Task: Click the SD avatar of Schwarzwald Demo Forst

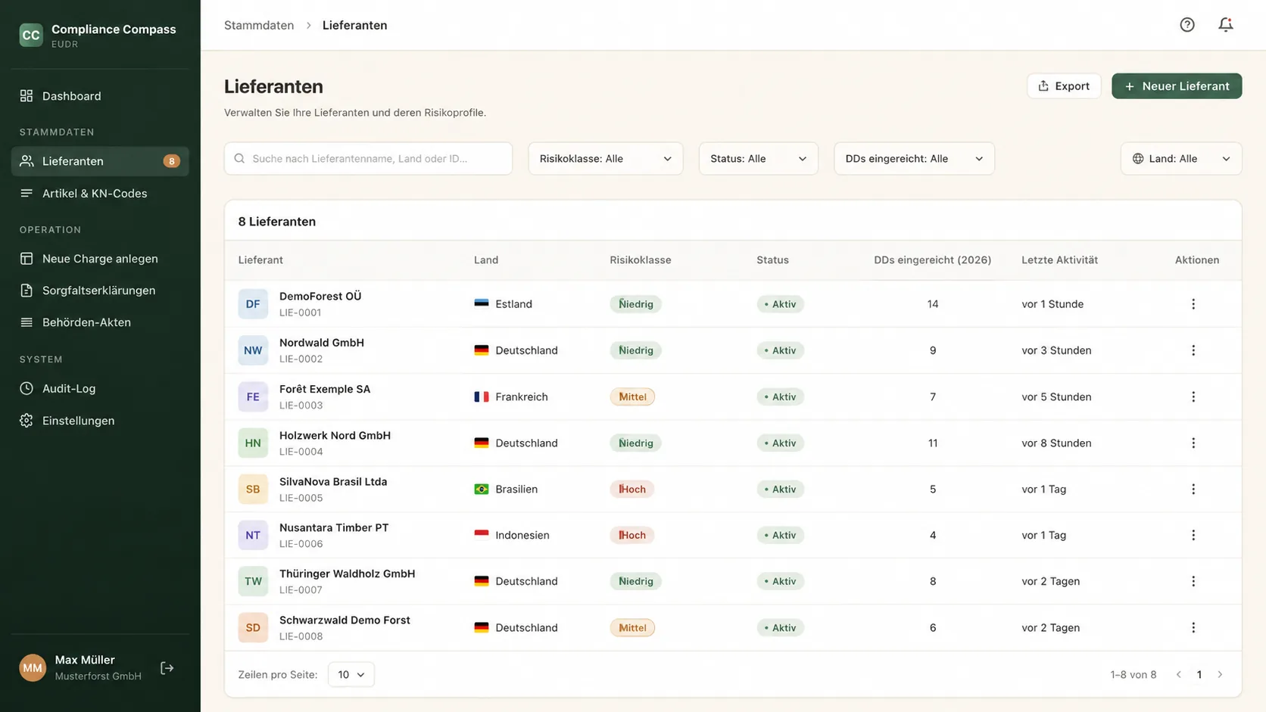Action: 253,627
